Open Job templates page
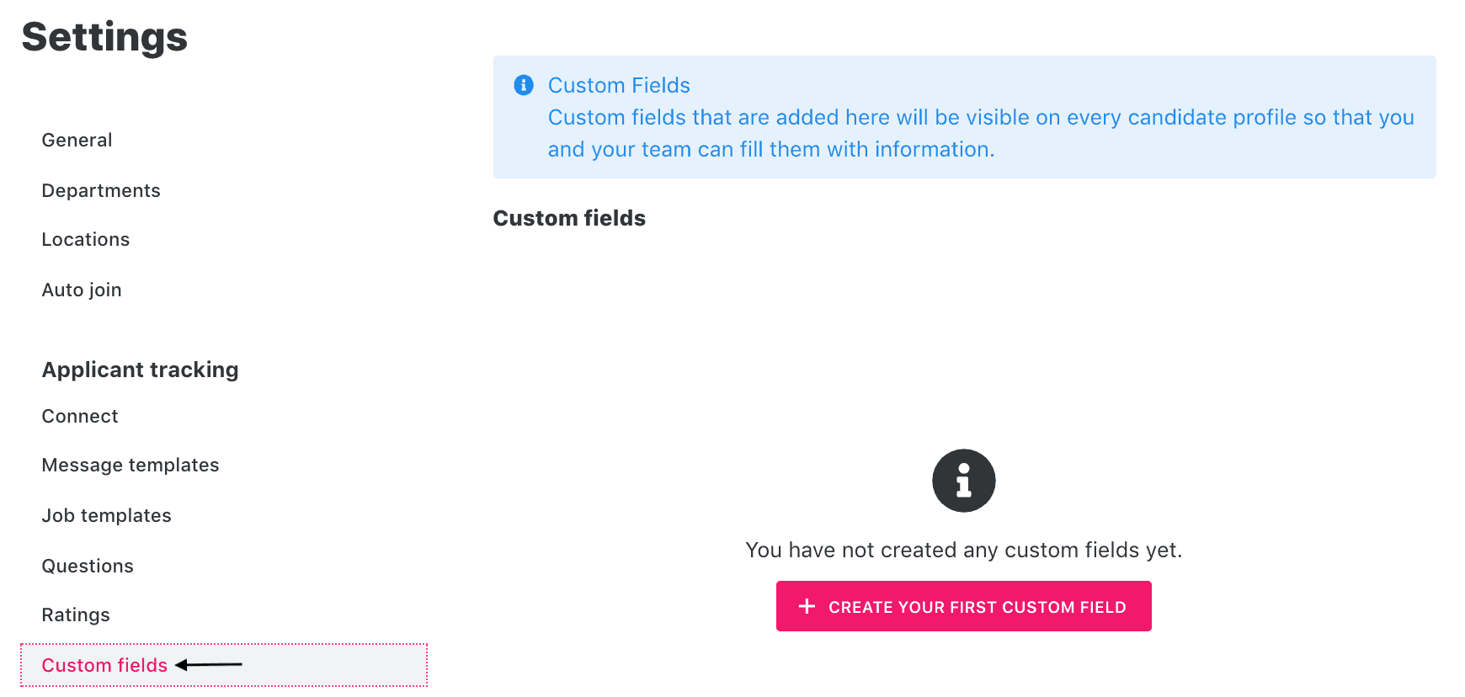1465x697 pixels. tap(107, 515)
